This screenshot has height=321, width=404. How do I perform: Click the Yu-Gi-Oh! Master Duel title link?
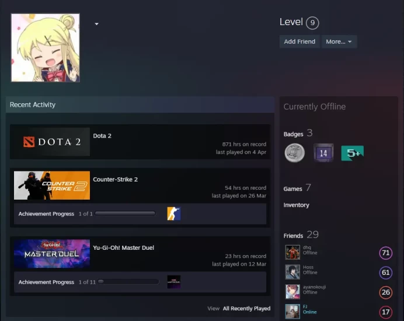click(x=123, y=247)
